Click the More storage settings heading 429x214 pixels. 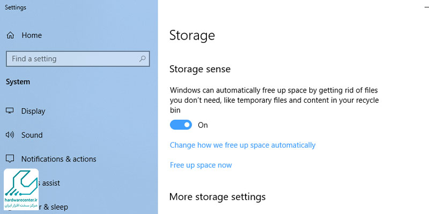pyautogui.click(x=218, y=196)
